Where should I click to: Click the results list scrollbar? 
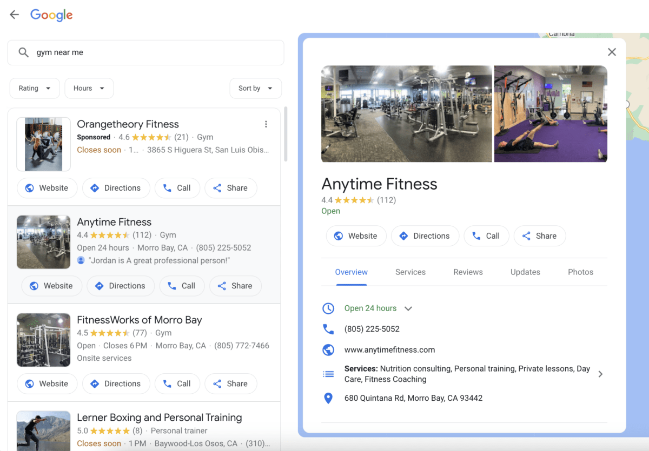286,134
